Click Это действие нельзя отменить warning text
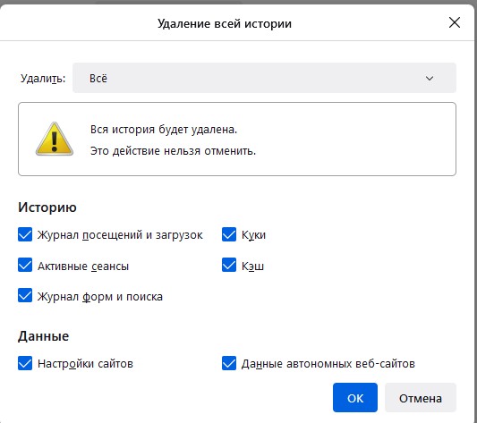This screenshot has height=423, width=477. 173,151
